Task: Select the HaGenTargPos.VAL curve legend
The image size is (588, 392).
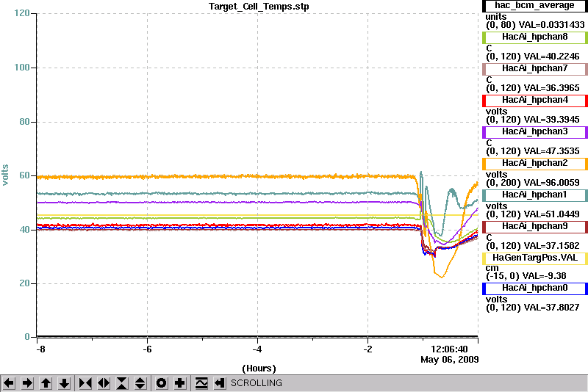Action: pyautogui.click(x=535, y=258)
